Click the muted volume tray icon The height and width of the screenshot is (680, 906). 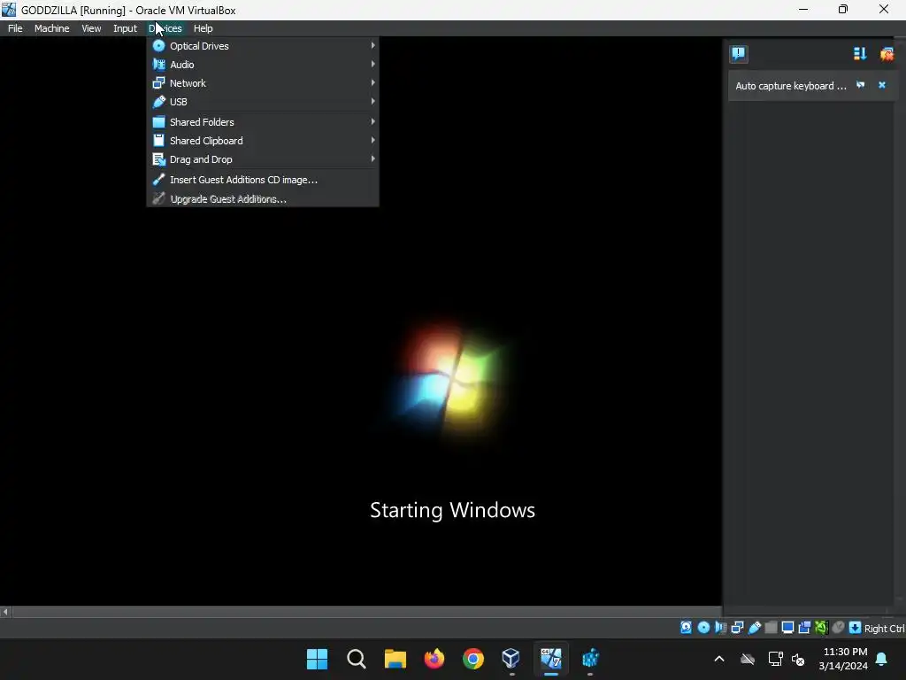point(798,659)
